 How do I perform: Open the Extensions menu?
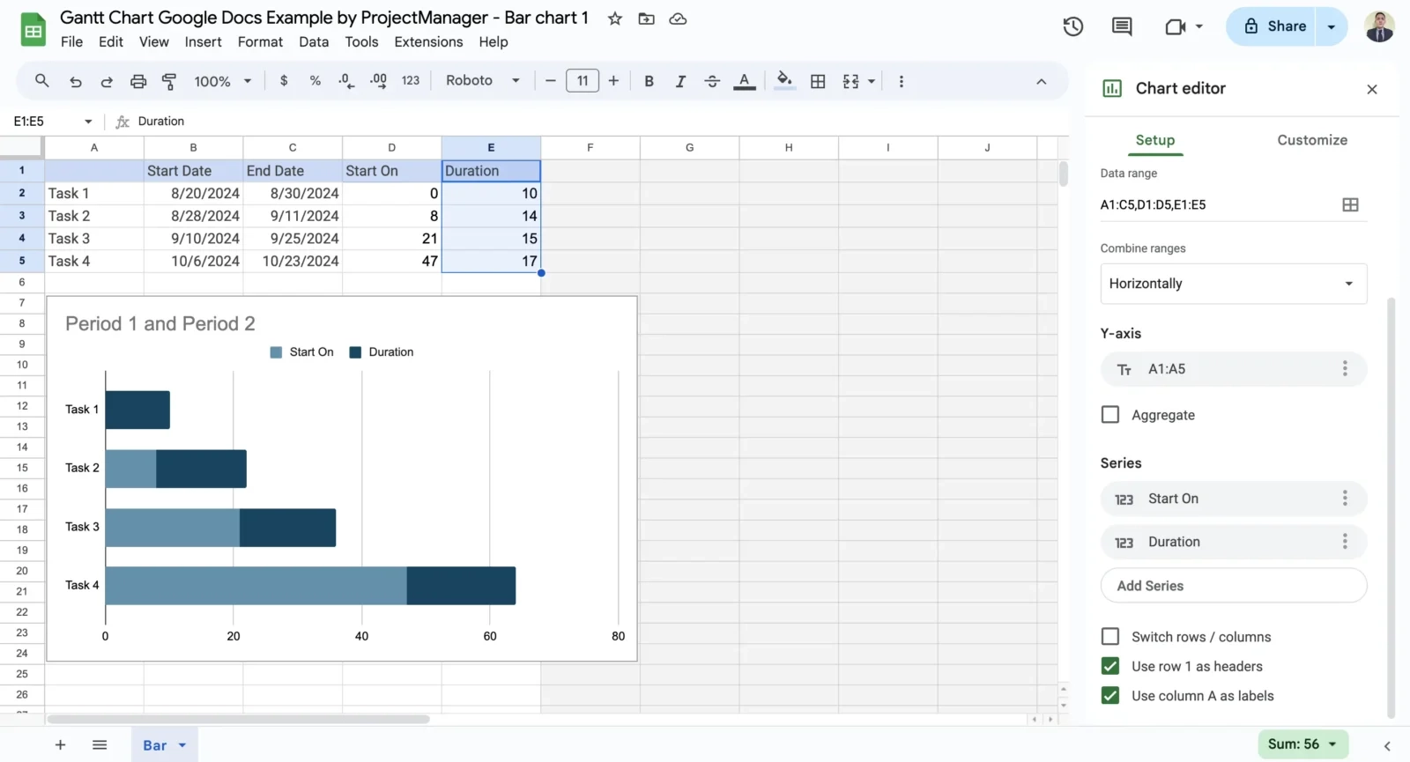pos(428,41)
